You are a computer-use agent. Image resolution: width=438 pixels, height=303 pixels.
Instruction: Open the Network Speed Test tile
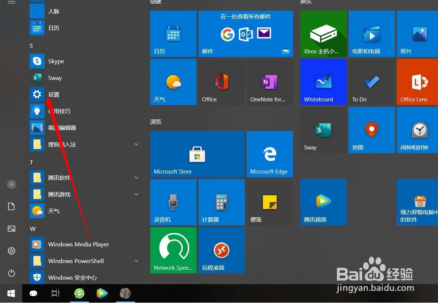coord(173,250)
